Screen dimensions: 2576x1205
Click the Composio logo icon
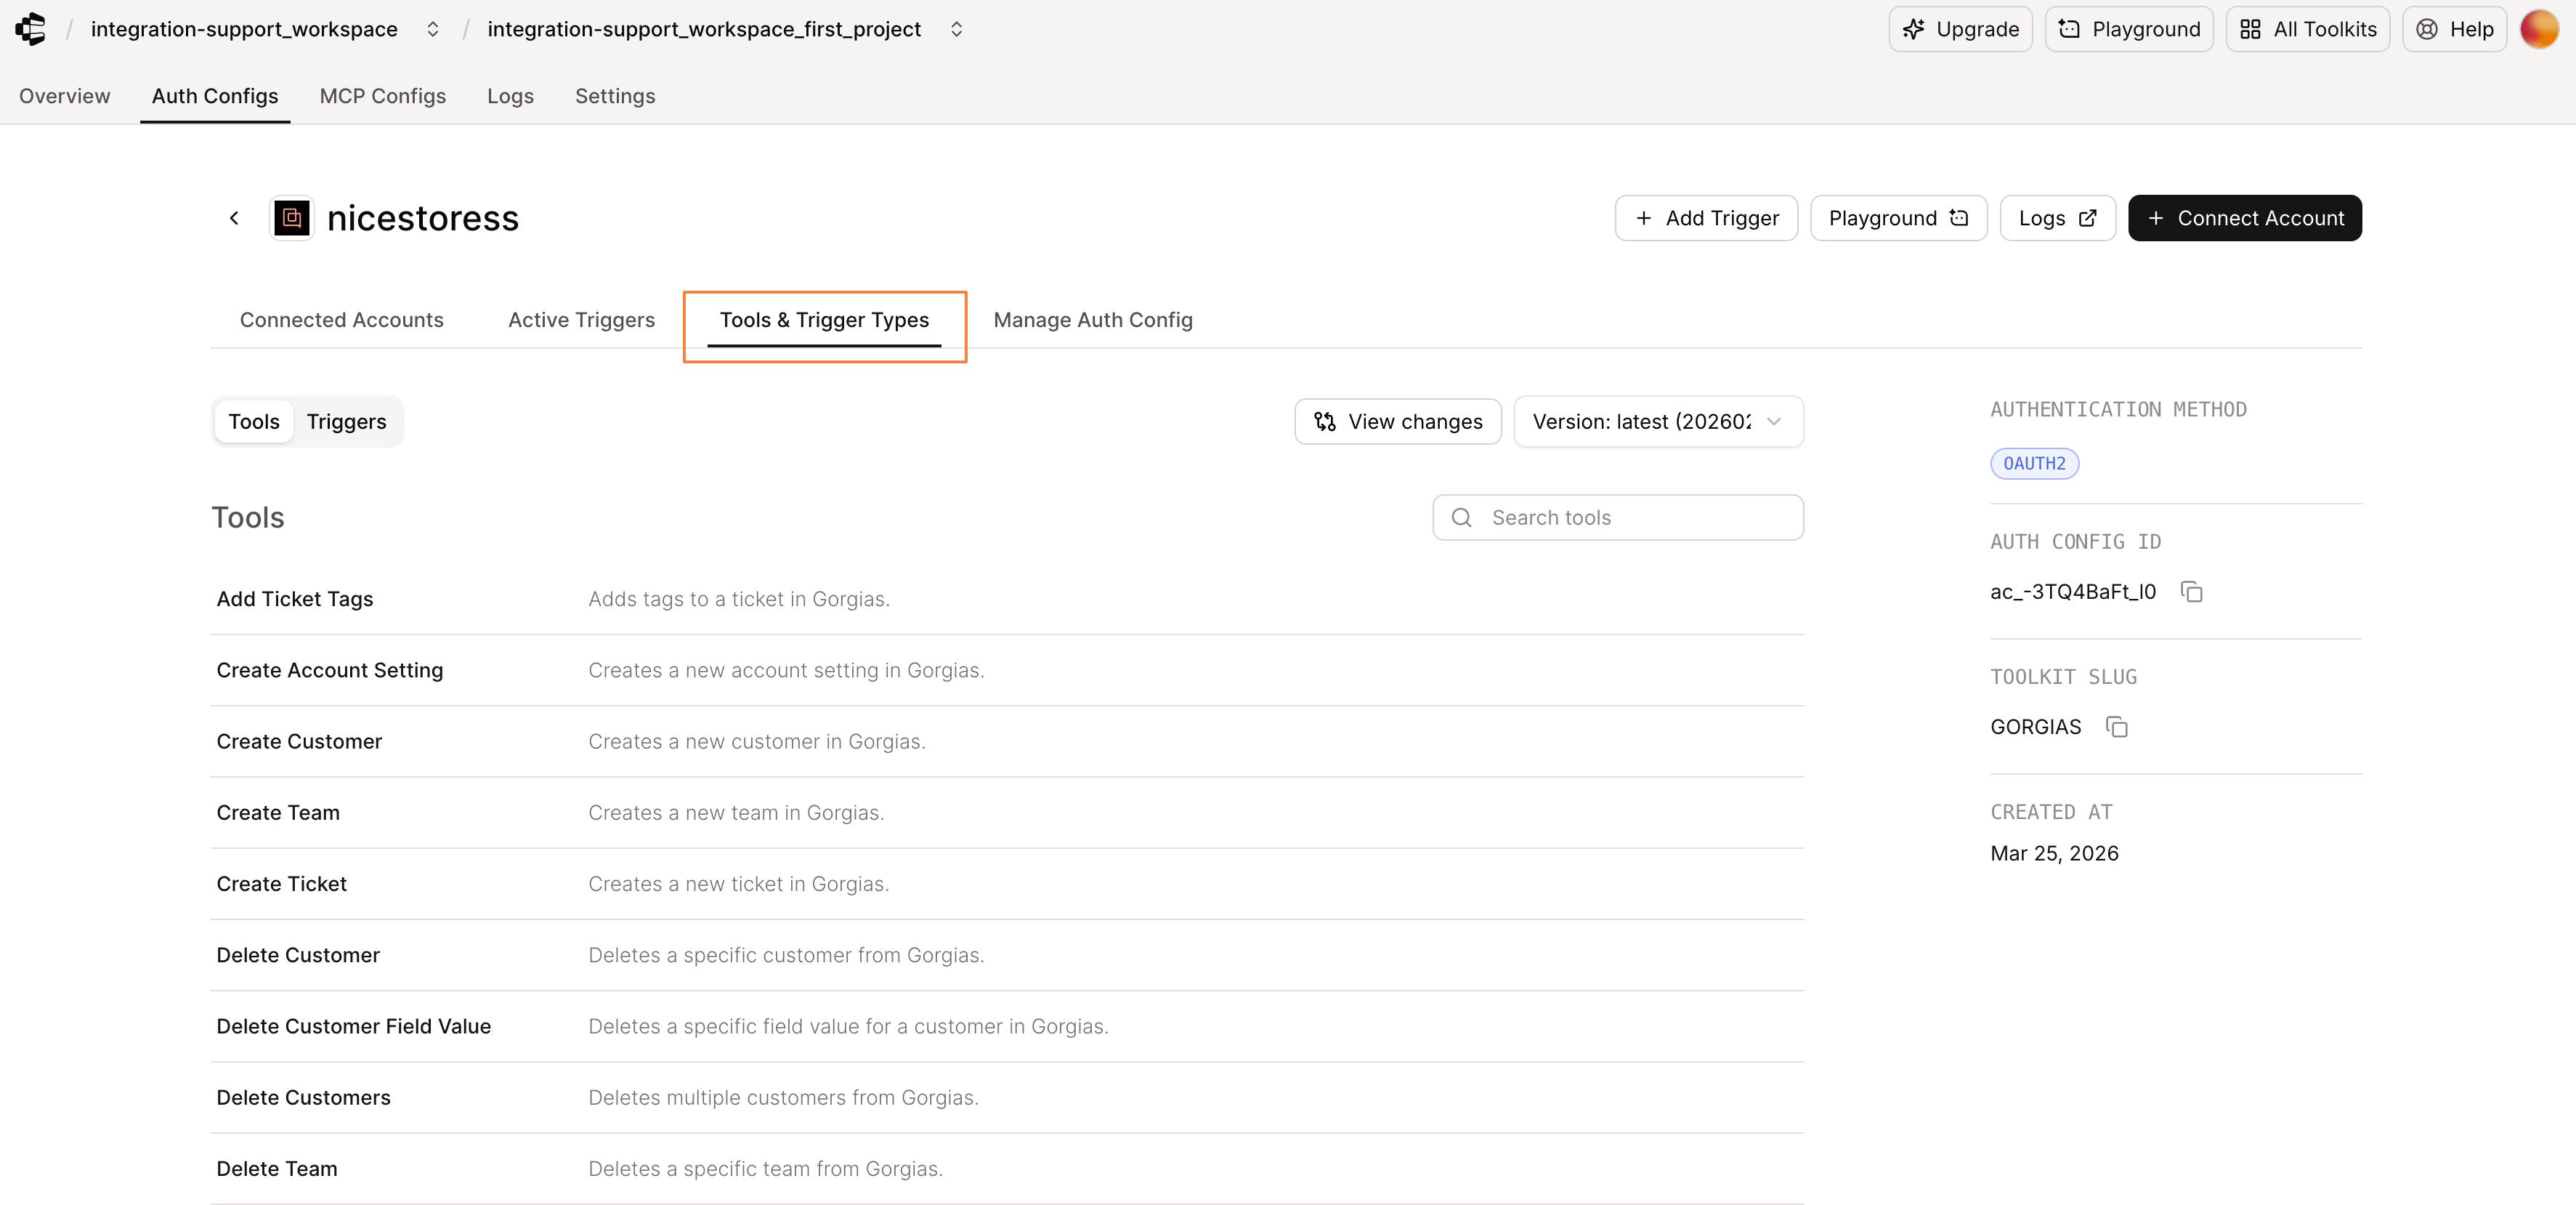[x=31, y=29]
